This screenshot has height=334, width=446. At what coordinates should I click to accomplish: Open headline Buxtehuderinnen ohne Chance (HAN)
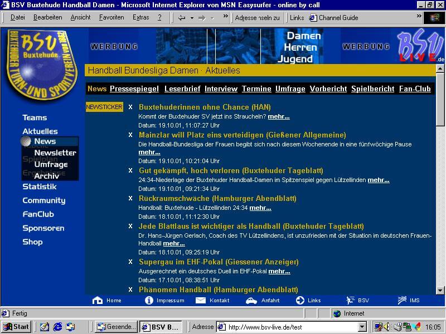pyautogui.click(x=205, y=107)
